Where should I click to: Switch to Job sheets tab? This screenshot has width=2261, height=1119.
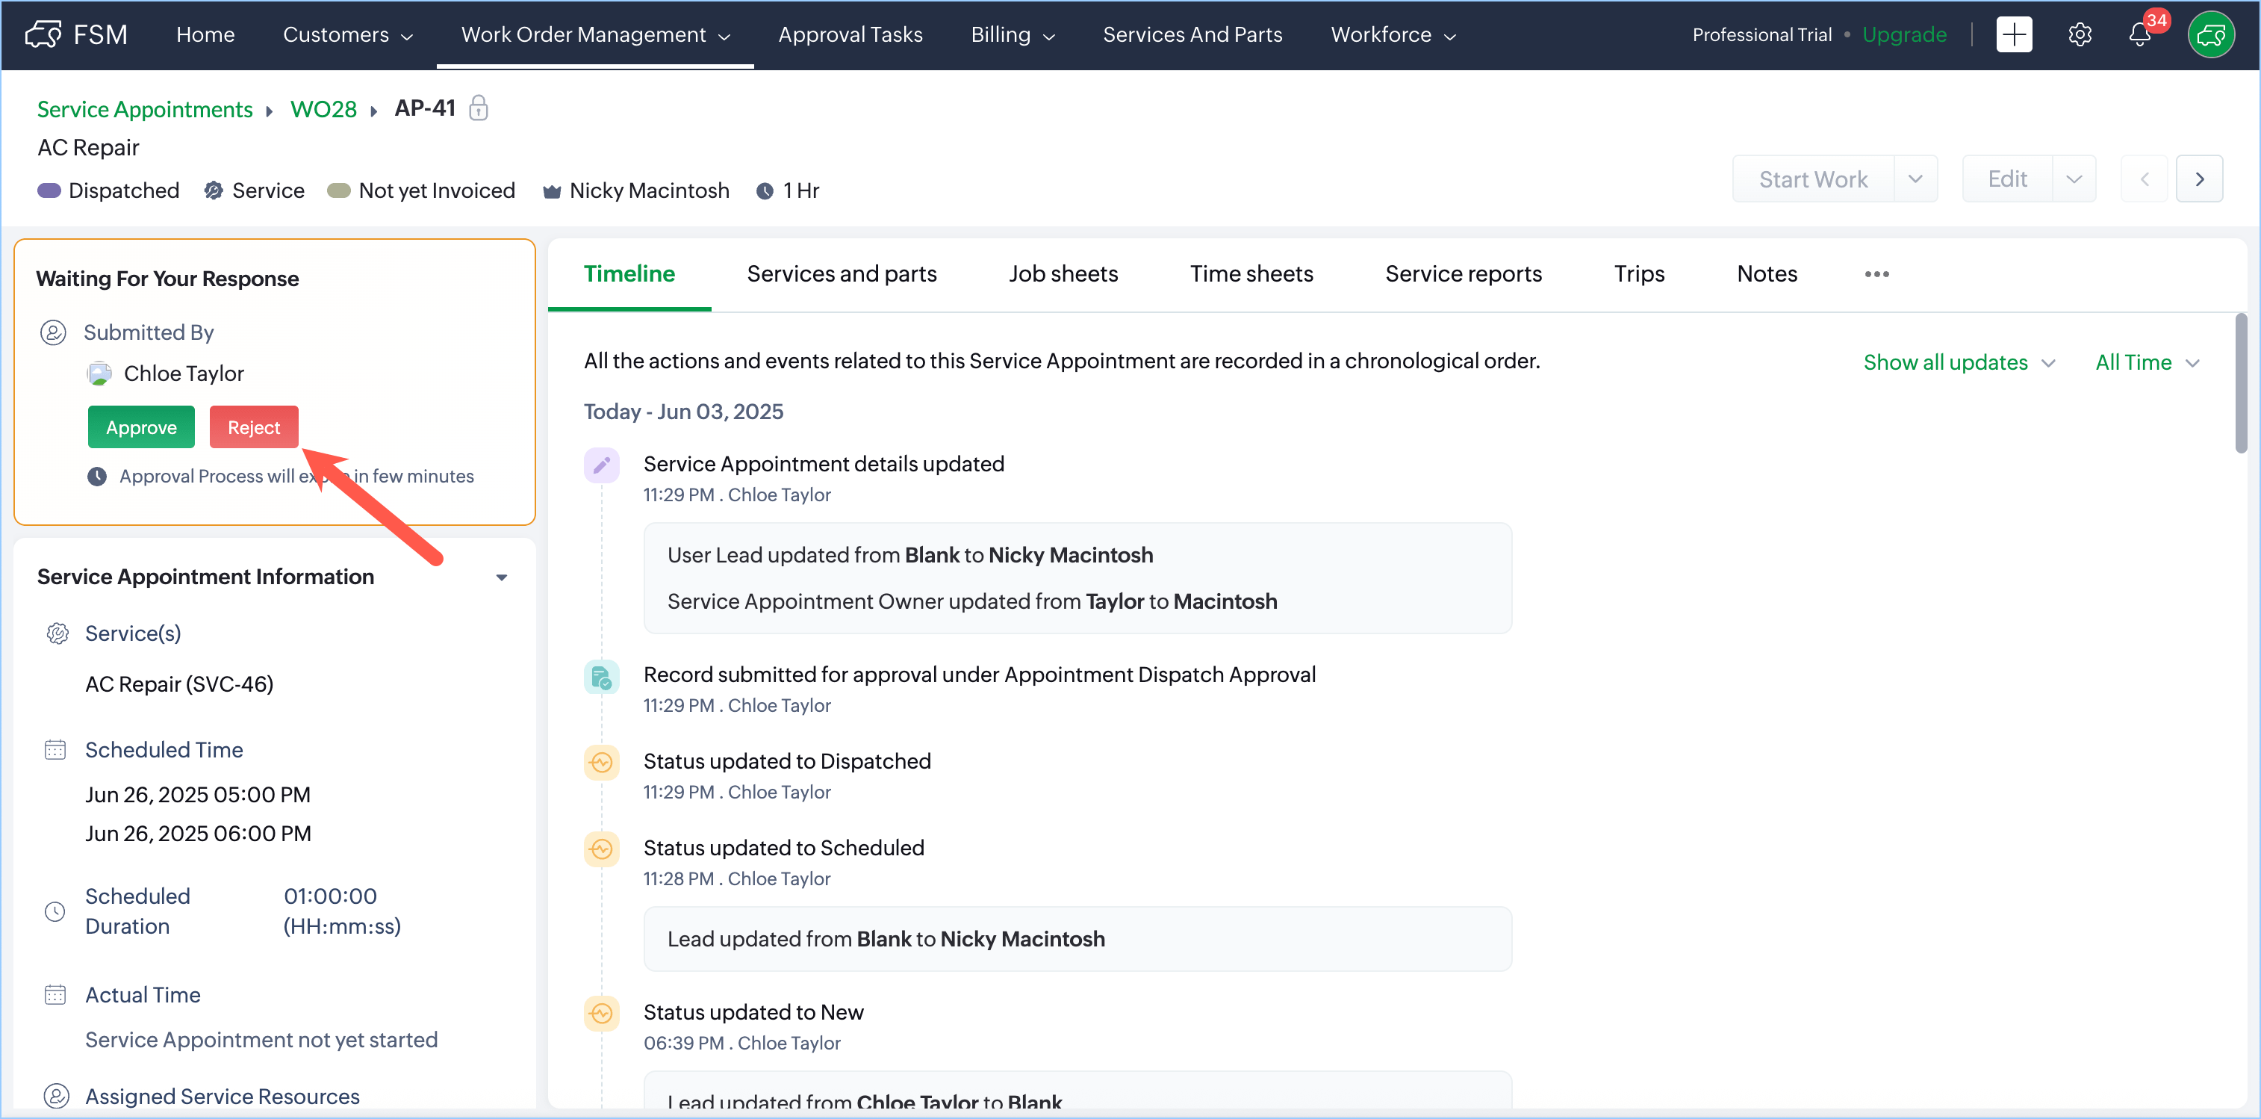pos(1063,274)
